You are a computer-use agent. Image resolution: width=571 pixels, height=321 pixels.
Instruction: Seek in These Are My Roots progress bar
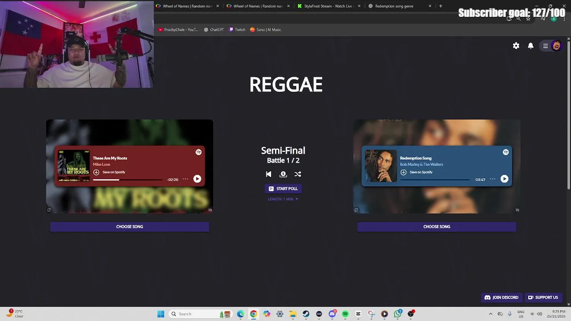click(x=128, y=180)
